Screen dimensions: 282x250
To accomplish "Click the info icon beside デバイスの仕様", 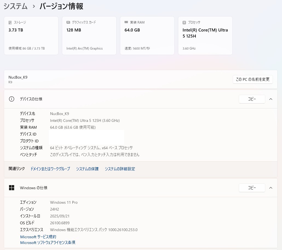I will (x=11, y=99).
